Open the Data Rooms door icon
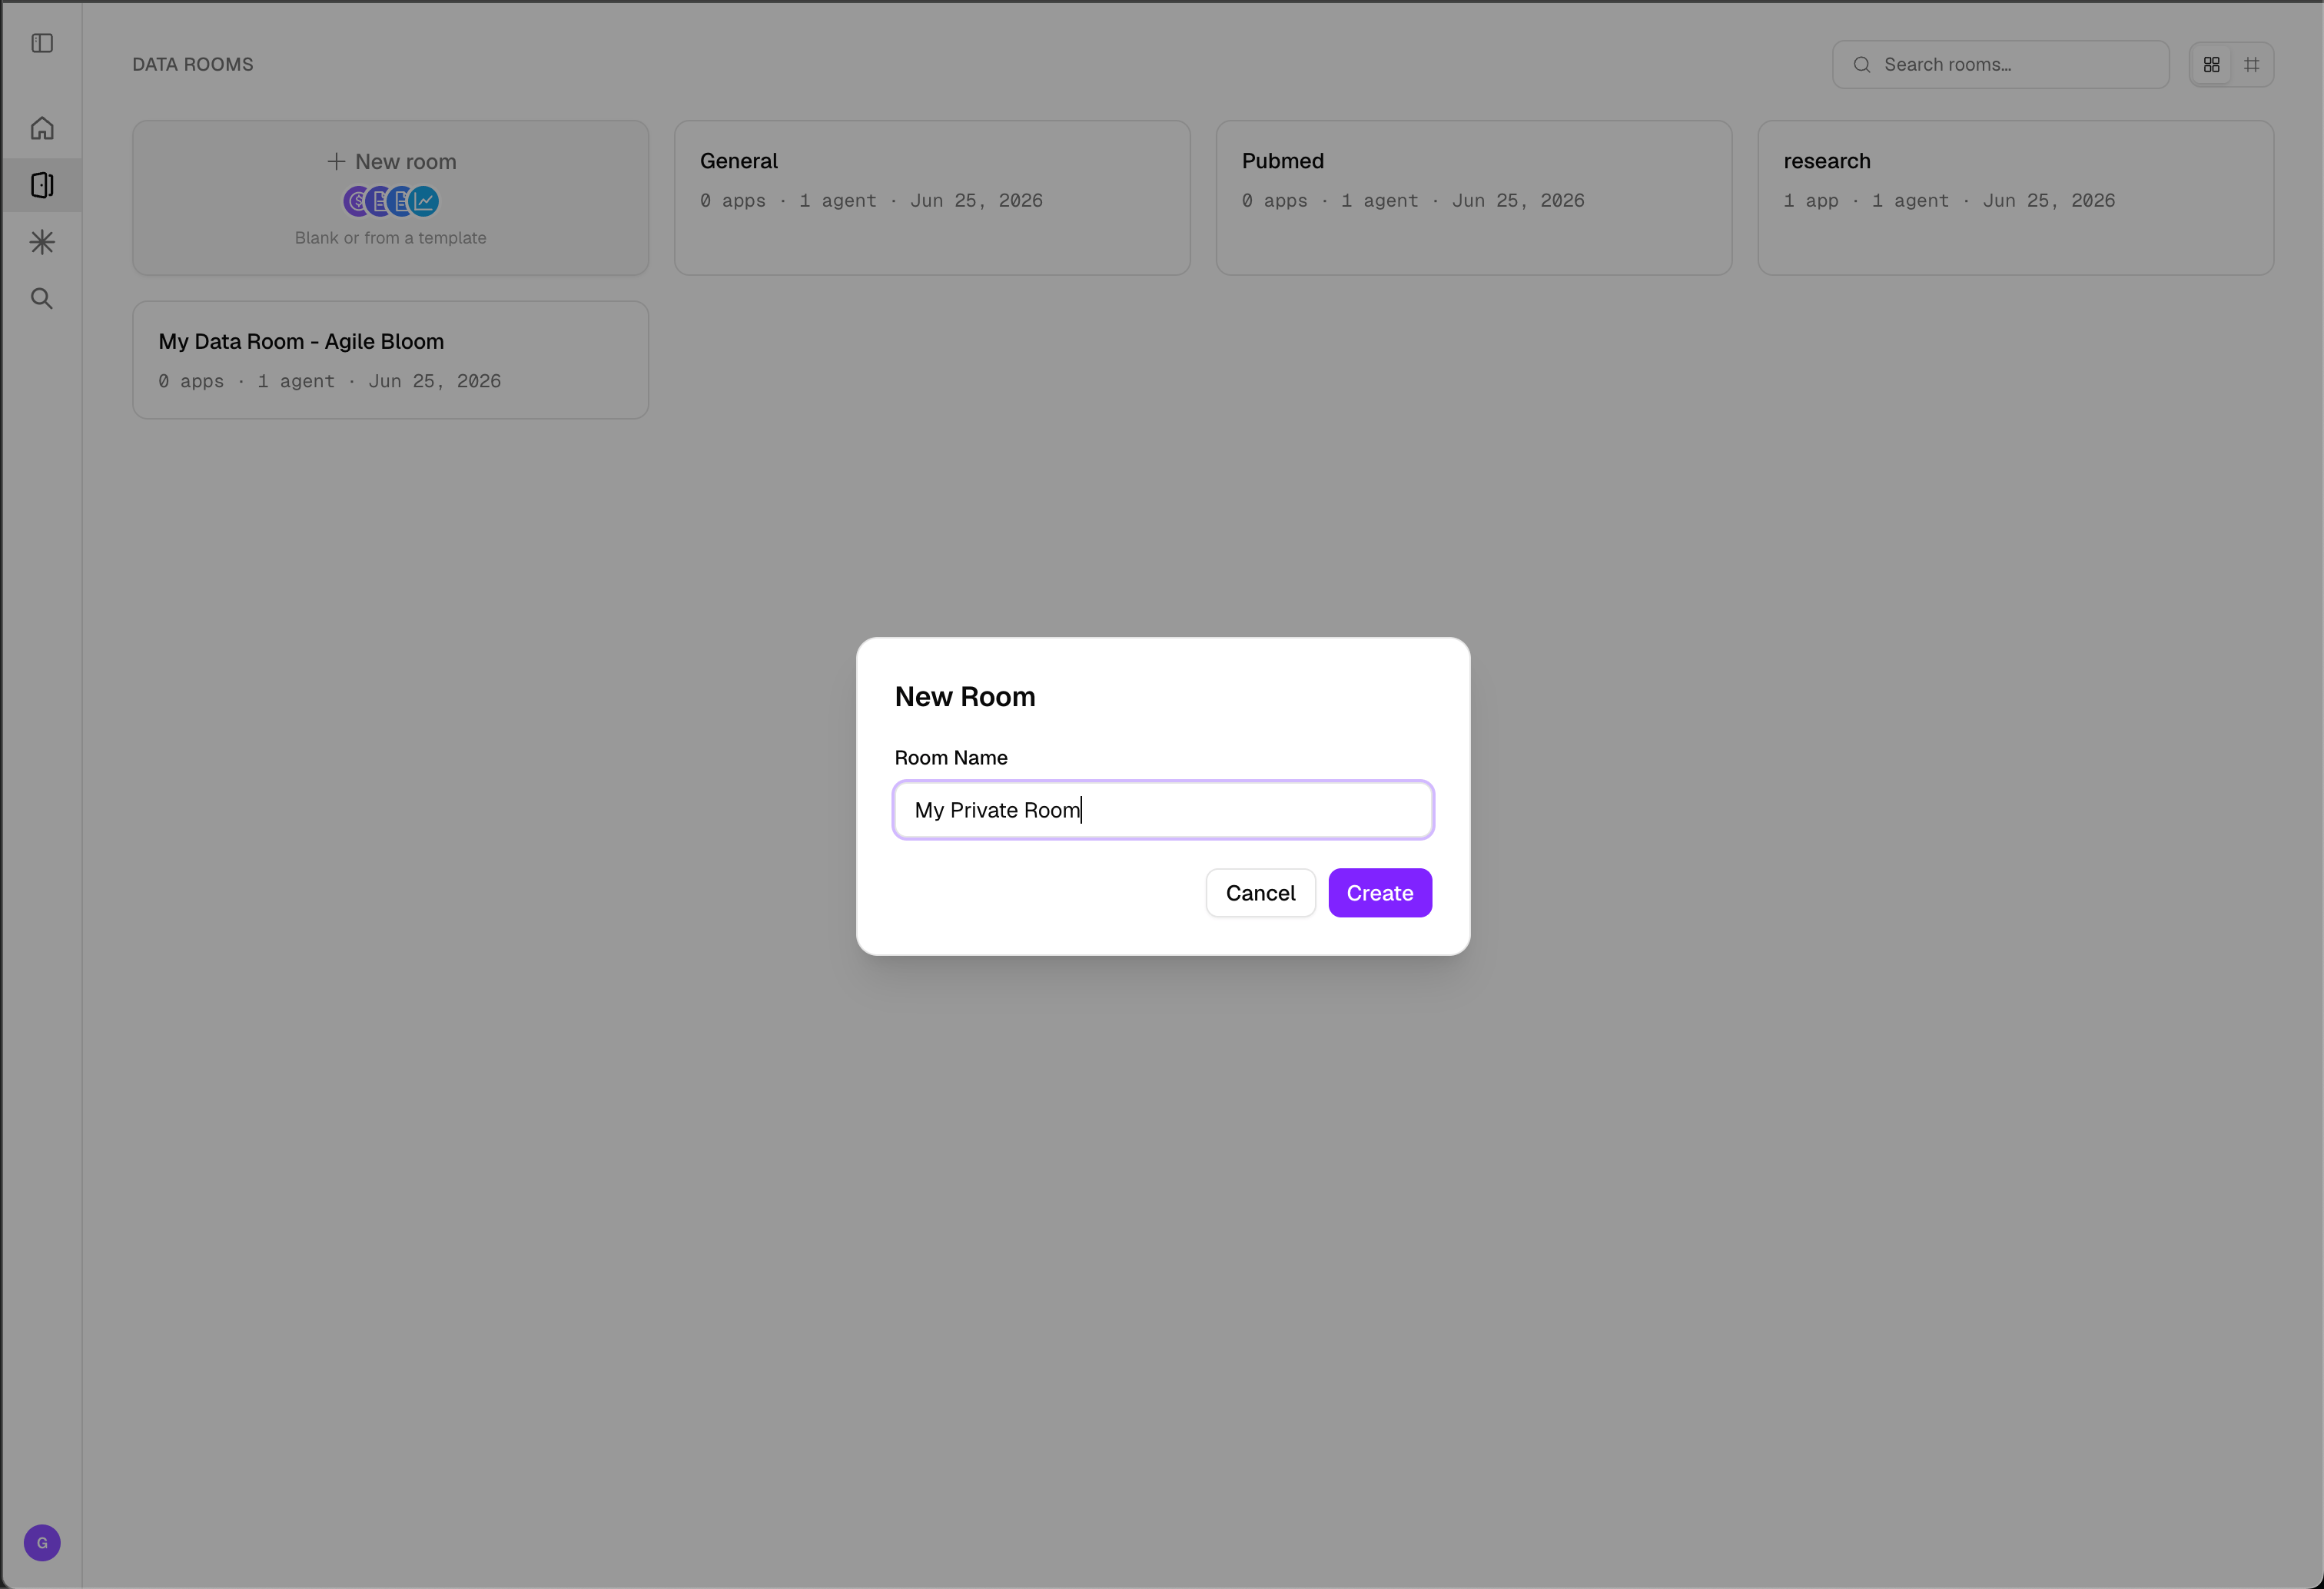 [x=42, y=185]
